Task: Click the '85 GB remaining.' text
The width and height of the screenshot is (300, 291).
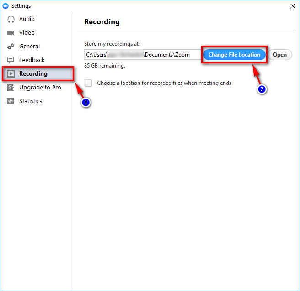Action: point(105,66)
